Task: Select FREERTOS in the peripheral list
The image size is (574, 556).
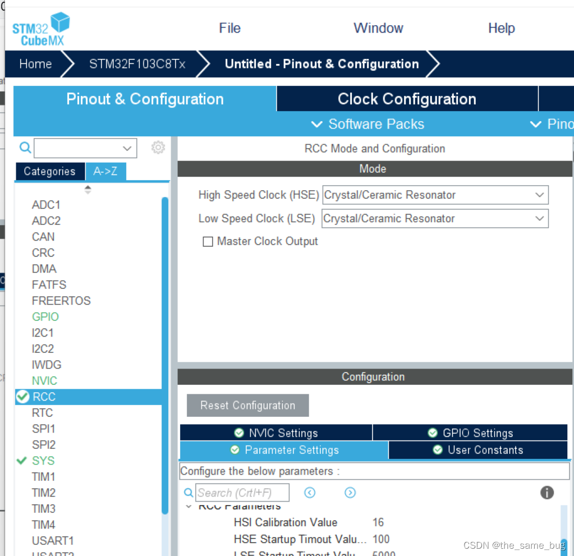Action: 61,301
